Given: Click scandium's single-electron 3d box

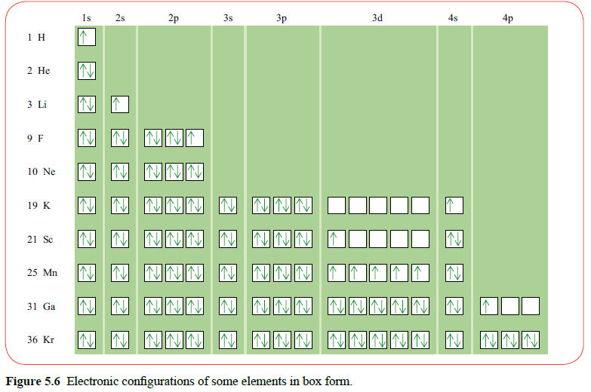Looking at the screenshot, I should point(337,239).
